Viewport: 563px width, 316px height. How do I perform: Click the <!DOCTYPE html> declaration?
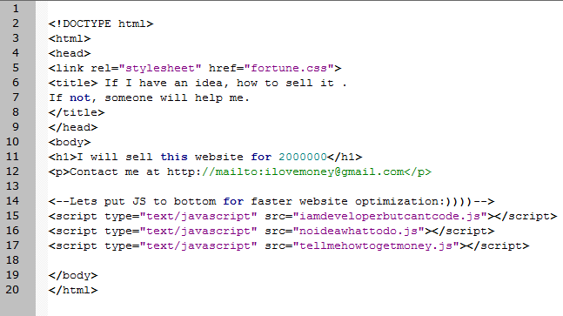click(x=101, y=24)
